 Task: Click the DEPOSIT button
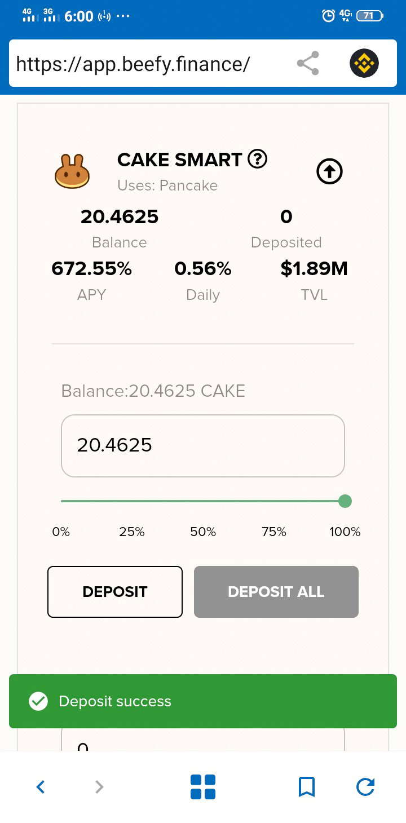click(115, 592)
